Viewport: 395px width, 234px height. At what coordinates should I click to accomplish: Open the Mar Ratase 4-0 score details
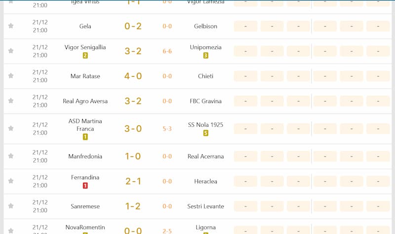(133, 76)
